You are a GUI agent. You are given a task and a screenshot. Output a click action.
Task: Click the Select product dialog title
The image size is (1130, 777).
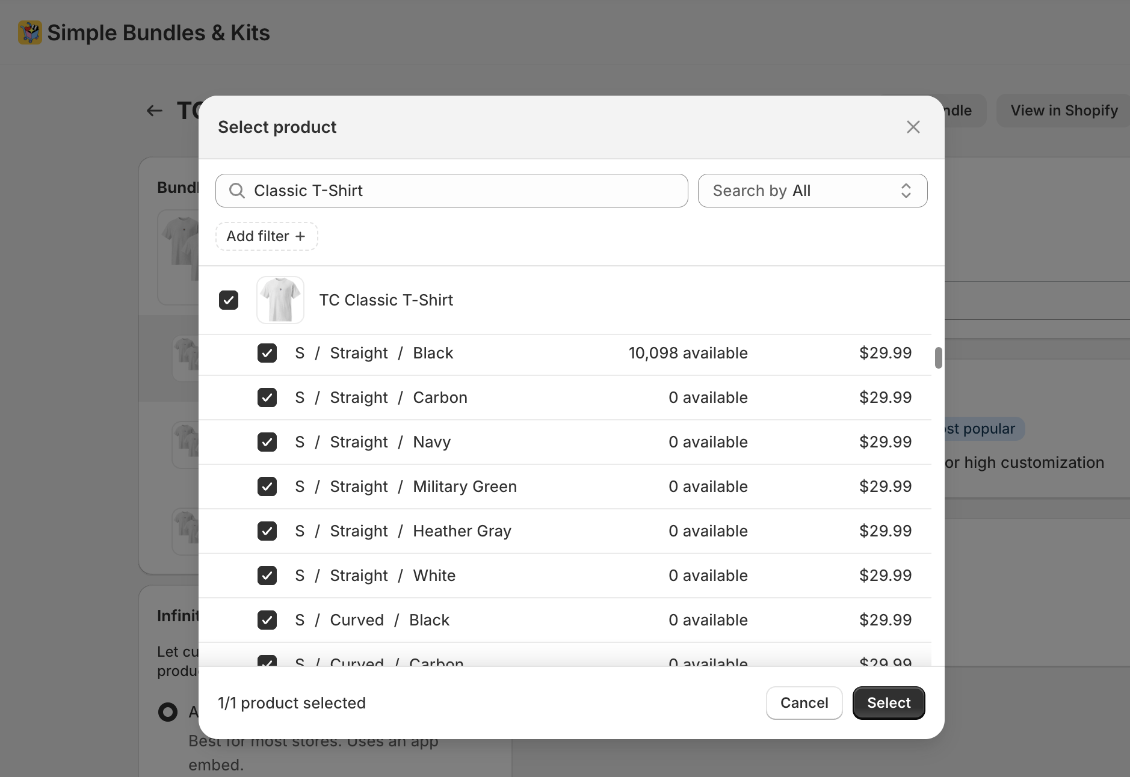pyautogui.click(x=277, y=127)
